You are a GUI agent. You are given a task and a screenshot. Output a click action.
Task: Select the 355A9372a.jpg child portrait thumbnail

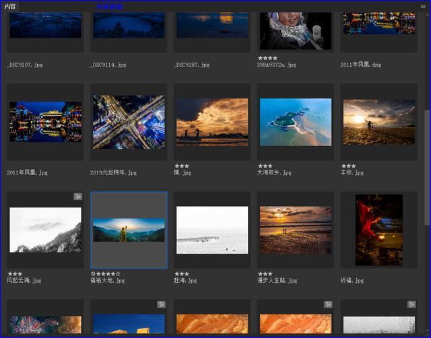pos(296,31)
